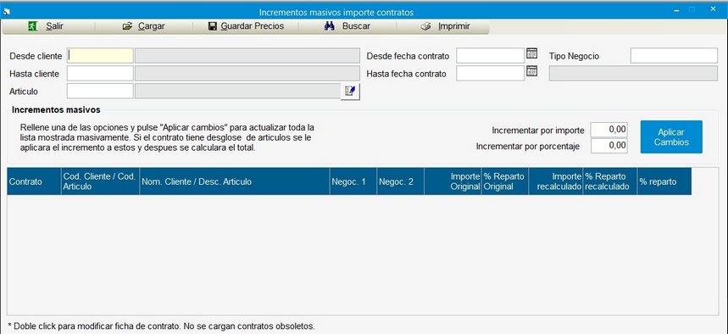
Task: Click the Incrementar por importe value field
Action: click(609, 130)
